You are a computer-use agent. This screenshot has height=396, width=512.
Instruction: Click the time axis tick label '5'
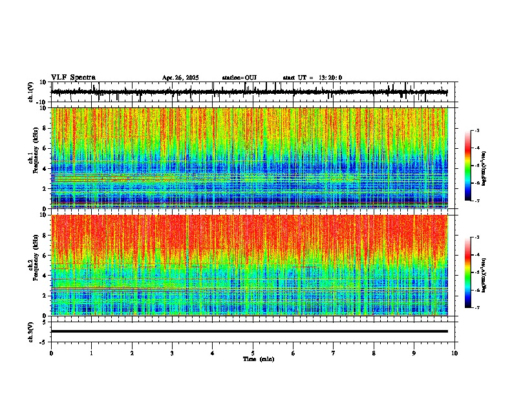pyautogui.click(x=253, y=353)
